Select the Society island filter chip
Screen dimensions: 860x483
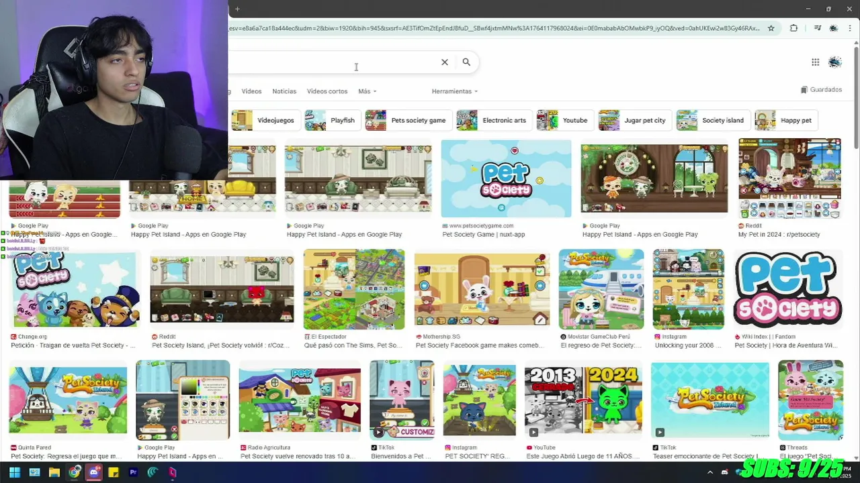[x=713, y=120]
